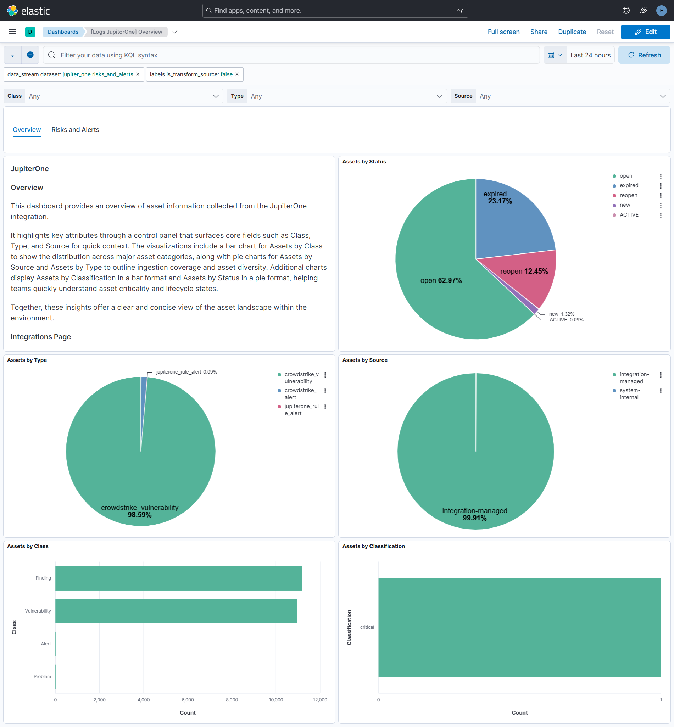Click the what's new party-popper icon

(644, 10)
